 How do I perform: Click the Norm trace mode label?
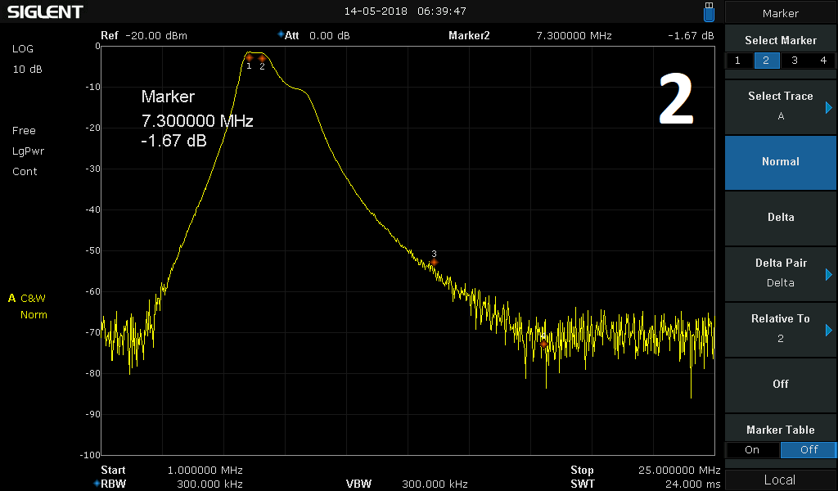point(34,315)
